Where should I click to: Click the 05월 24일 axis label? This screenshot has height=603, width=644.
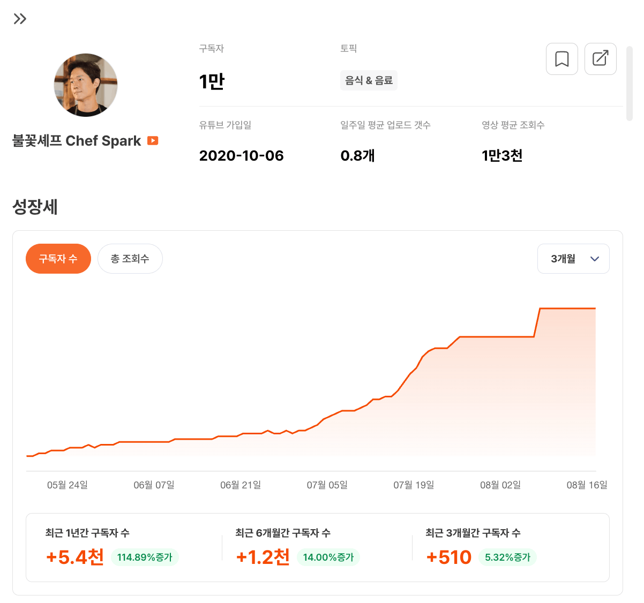[68, 485]
